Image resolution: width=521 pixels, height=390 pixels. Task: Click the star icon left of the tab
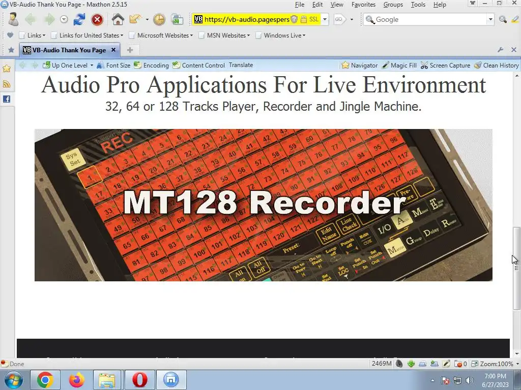click(11, 50)
